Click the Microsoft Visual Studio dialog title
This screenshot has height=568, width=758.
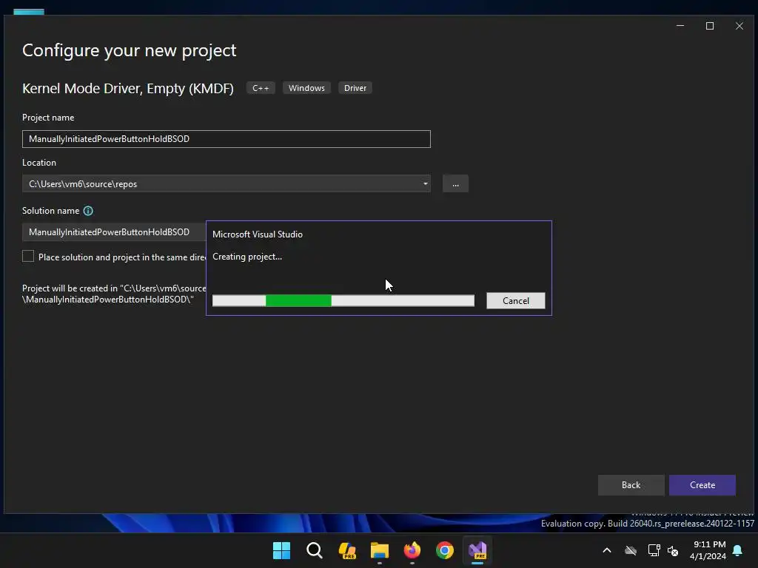(257, 234)
